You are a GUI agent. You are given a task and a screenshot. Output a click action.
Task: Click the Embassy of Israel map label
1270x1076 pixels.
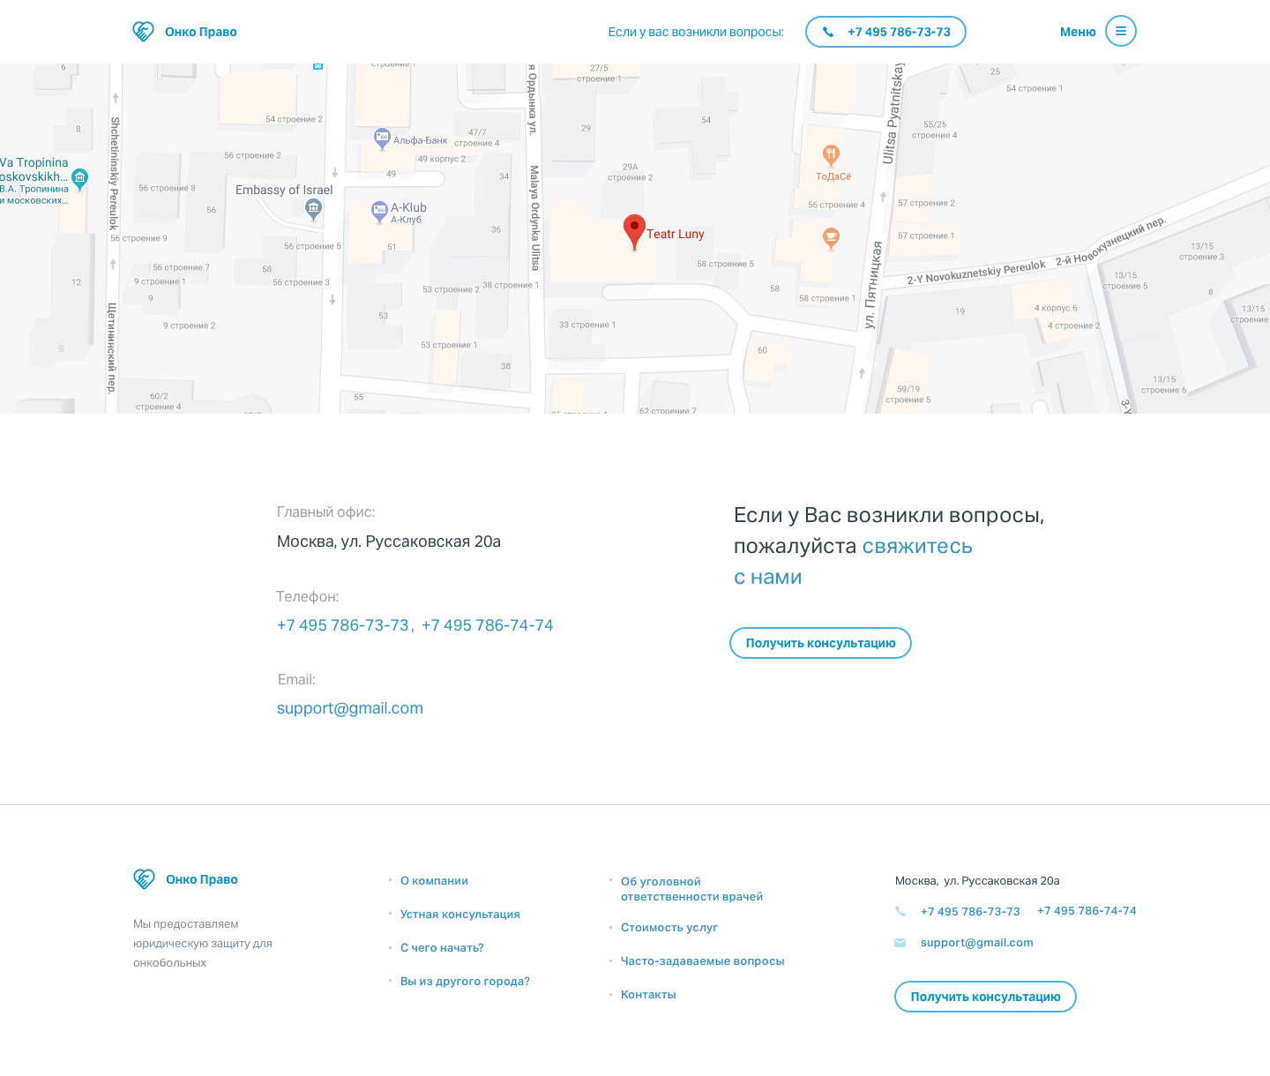click(284, 190)
